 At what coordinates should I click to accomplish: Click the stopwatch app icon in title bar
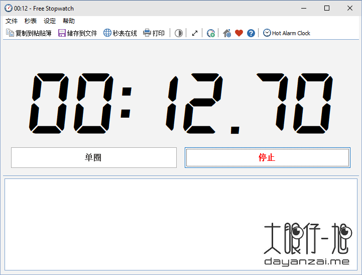click(9, 9)
